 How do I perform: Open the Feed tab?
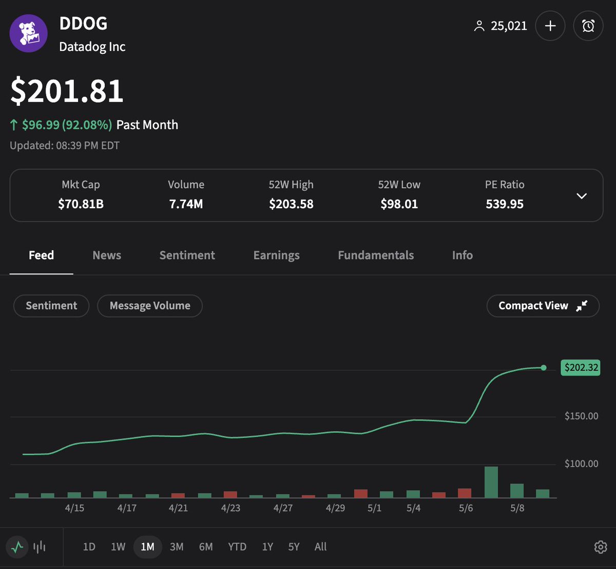(x=41, y=255)
